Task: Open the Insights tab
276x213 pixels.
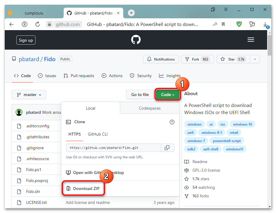Action: (x=170, y=76)
